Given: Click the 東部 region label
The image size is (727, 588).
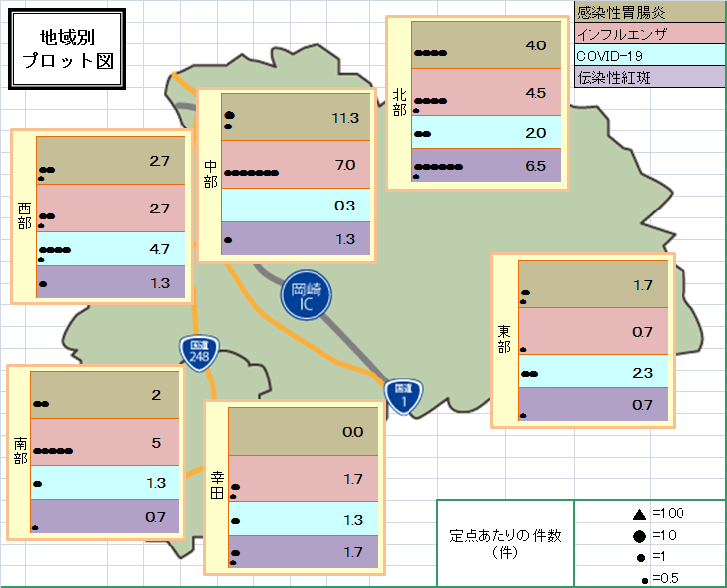Looking at the screenshot, I should [504, 339].
